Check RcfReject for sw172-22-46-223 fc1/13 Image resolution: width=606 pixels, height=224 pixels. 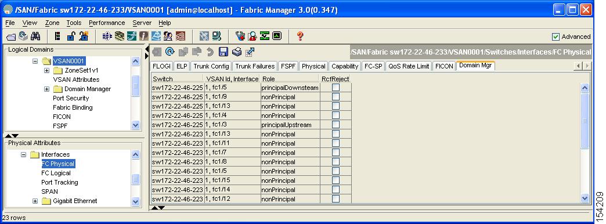pyautogui.click(x=336, y=133)
